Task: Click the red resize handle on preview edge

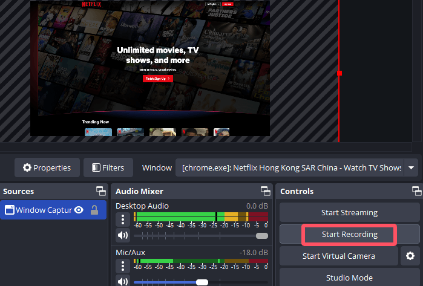Action: click(x=339, y=73)
